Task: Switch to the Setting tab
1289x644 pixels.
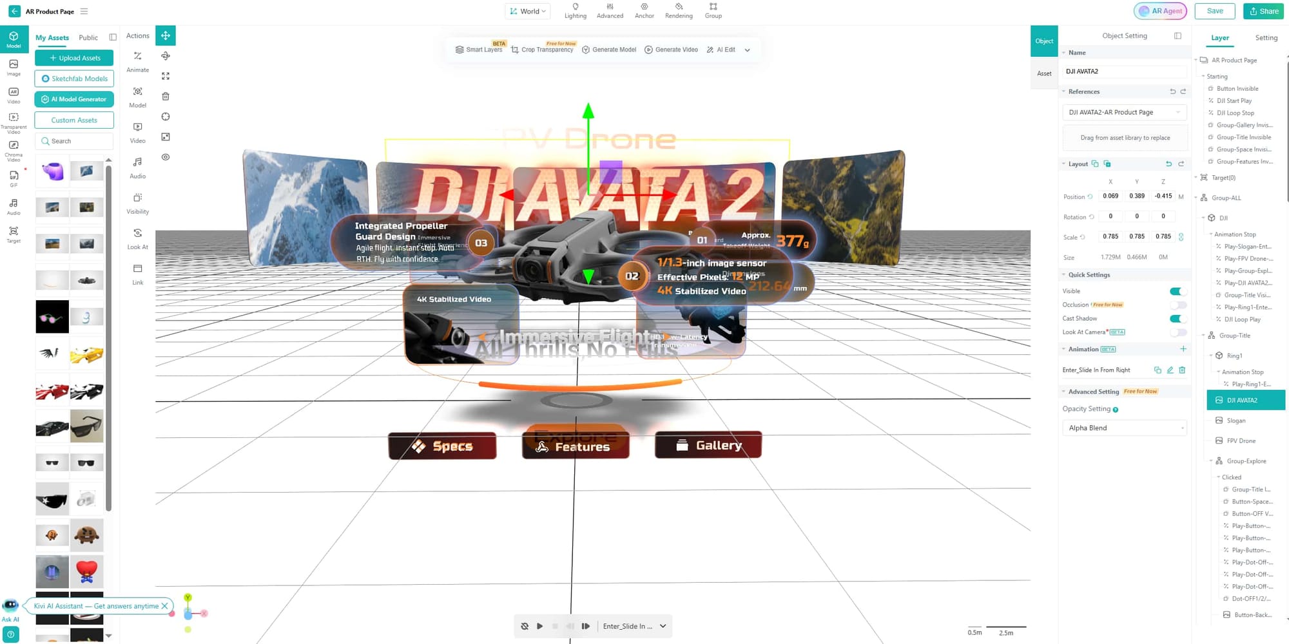Action: pyautogui.click(x=1266, y=38)
